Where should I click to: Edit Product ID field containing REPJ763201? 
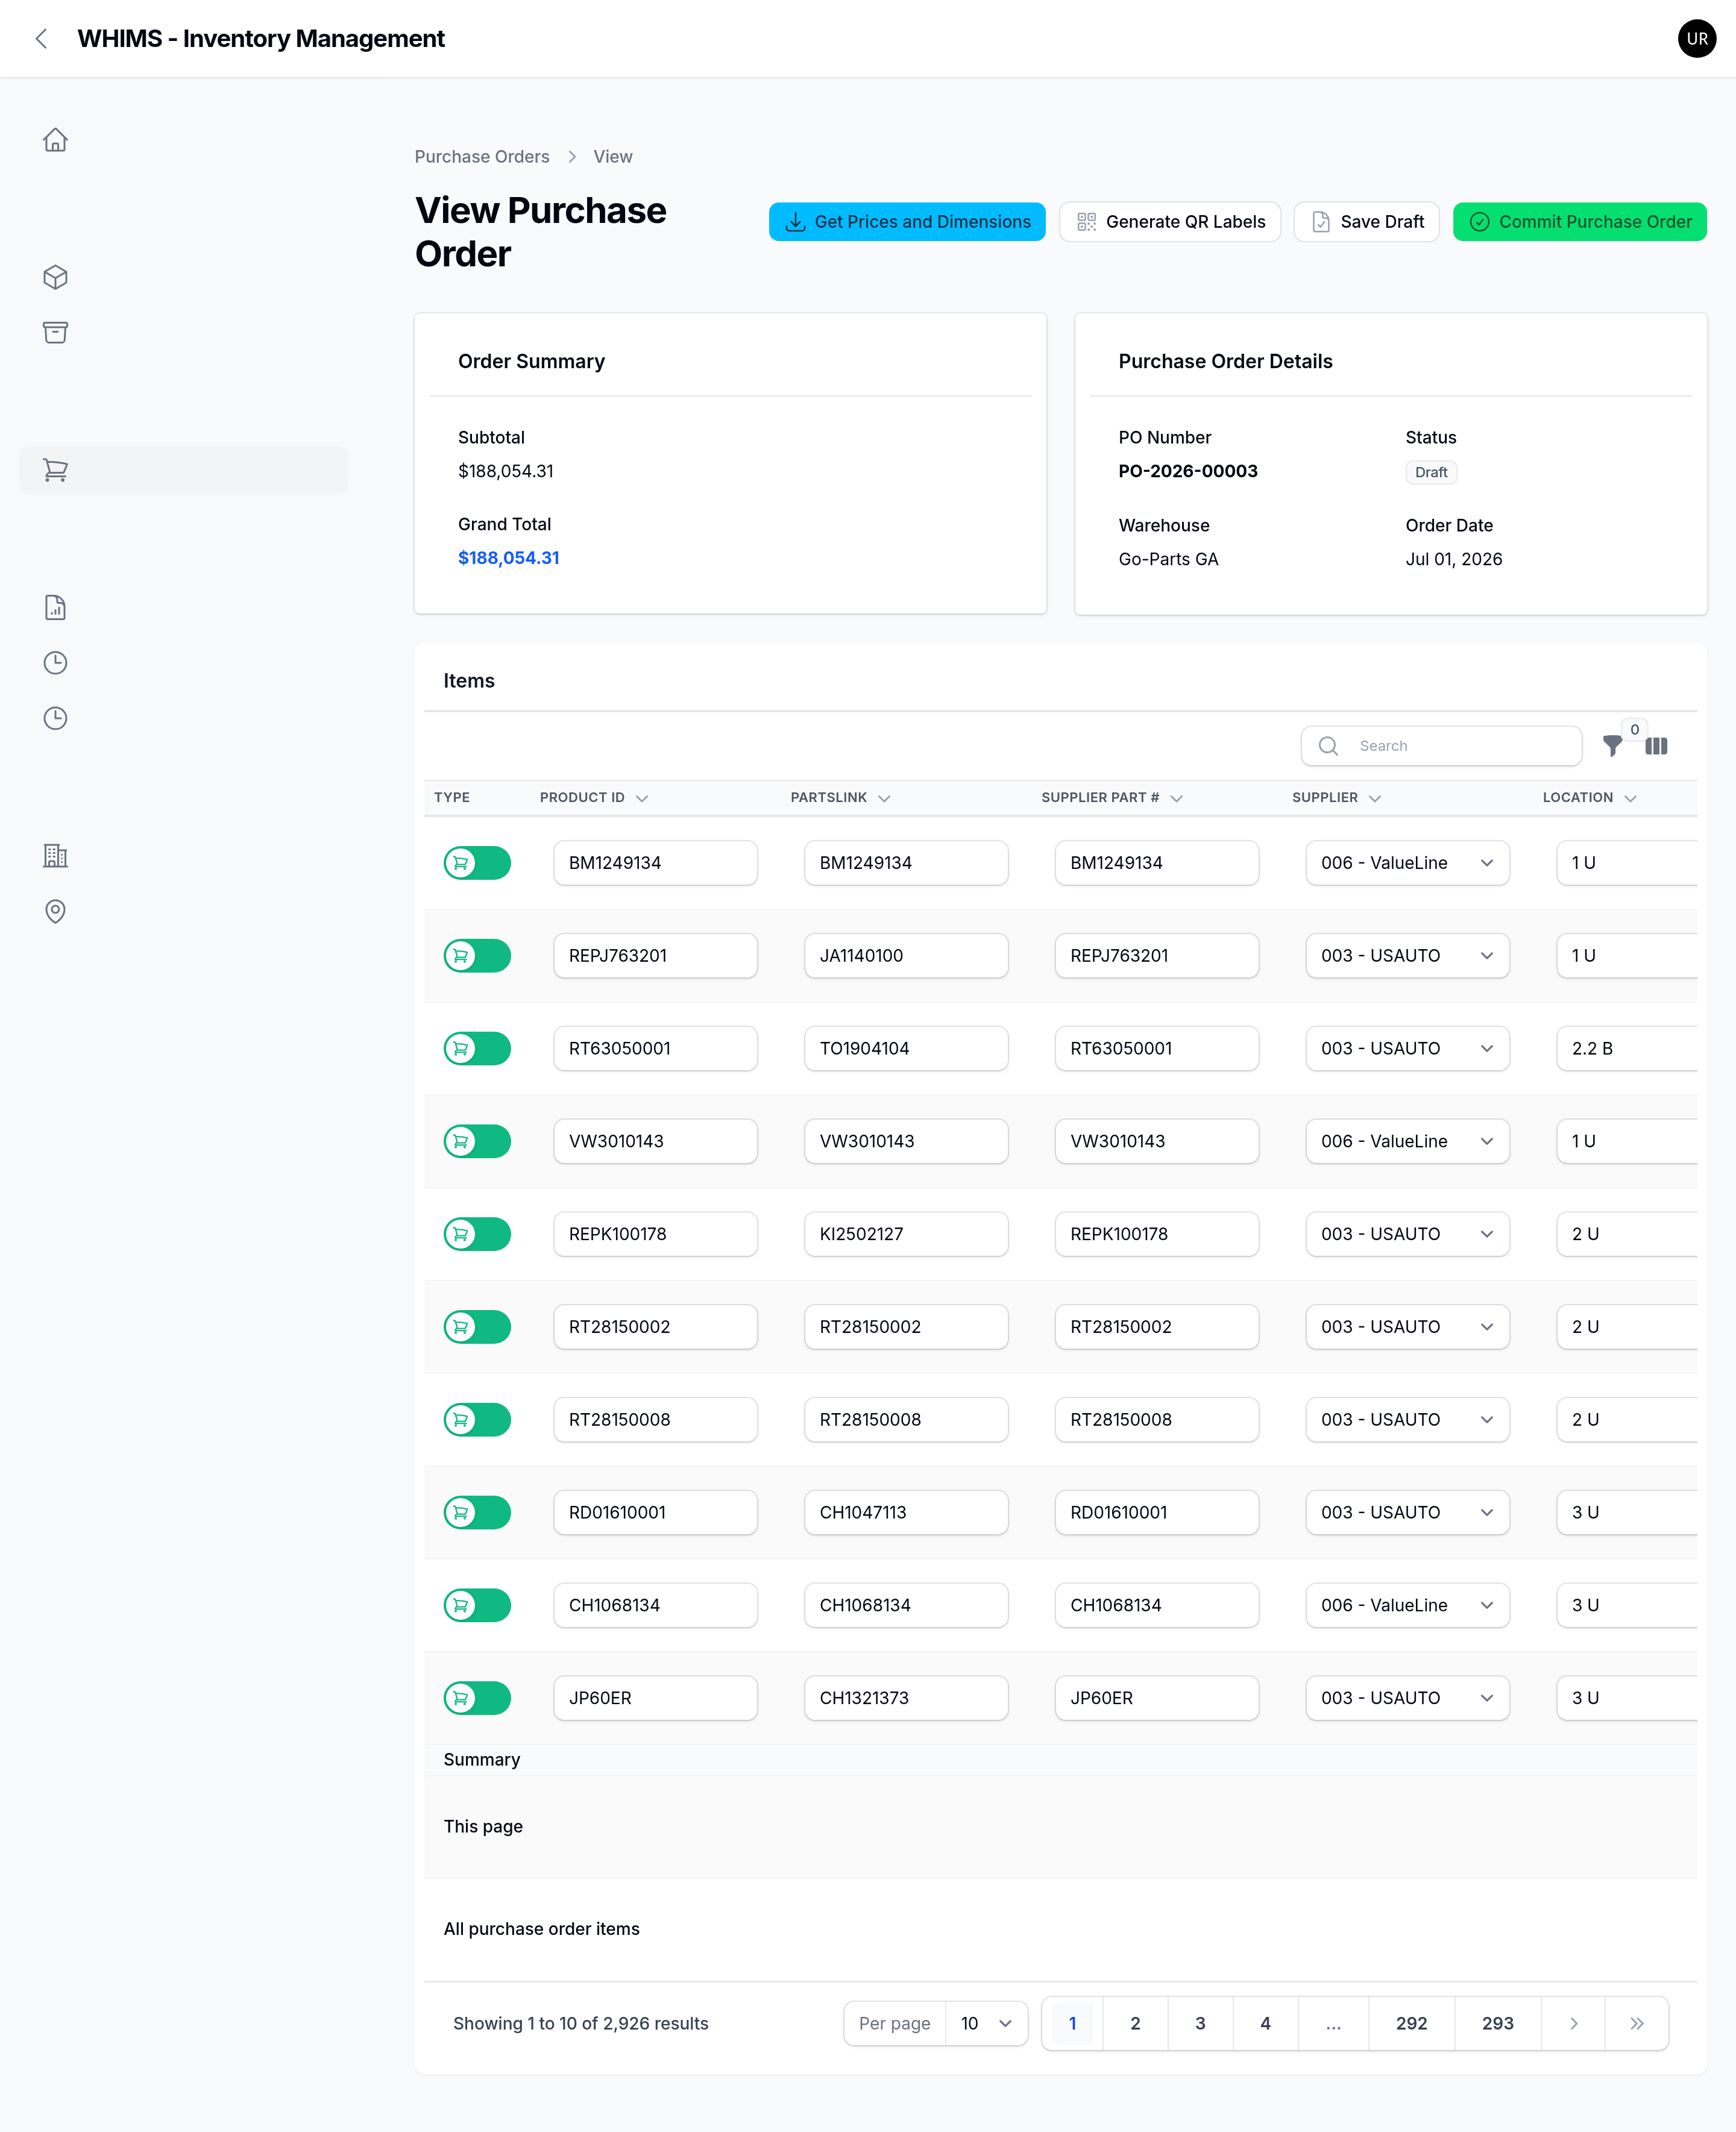tap(655, 956)
